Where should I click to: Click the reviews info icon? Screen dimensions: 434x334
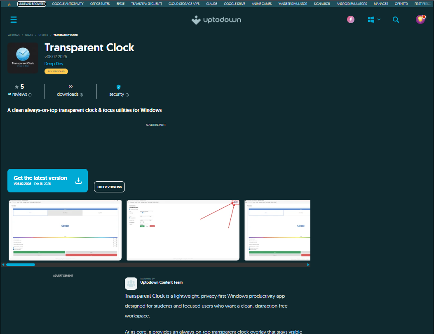(30, 95)
